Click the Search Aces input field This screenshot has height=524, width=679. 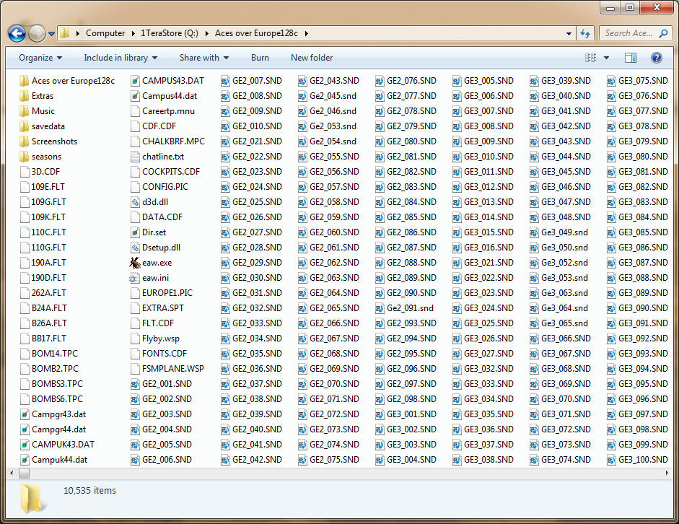(628, 33)
